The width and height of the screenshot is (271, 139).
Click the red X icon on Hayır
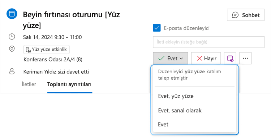coord(199,59)
